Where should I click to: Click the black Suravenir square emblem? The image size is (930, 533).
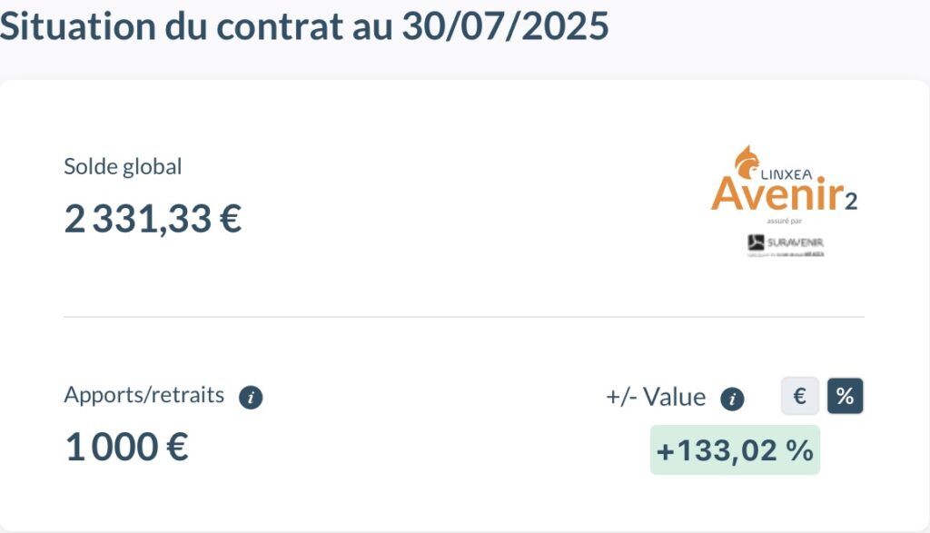pos(756,242)
